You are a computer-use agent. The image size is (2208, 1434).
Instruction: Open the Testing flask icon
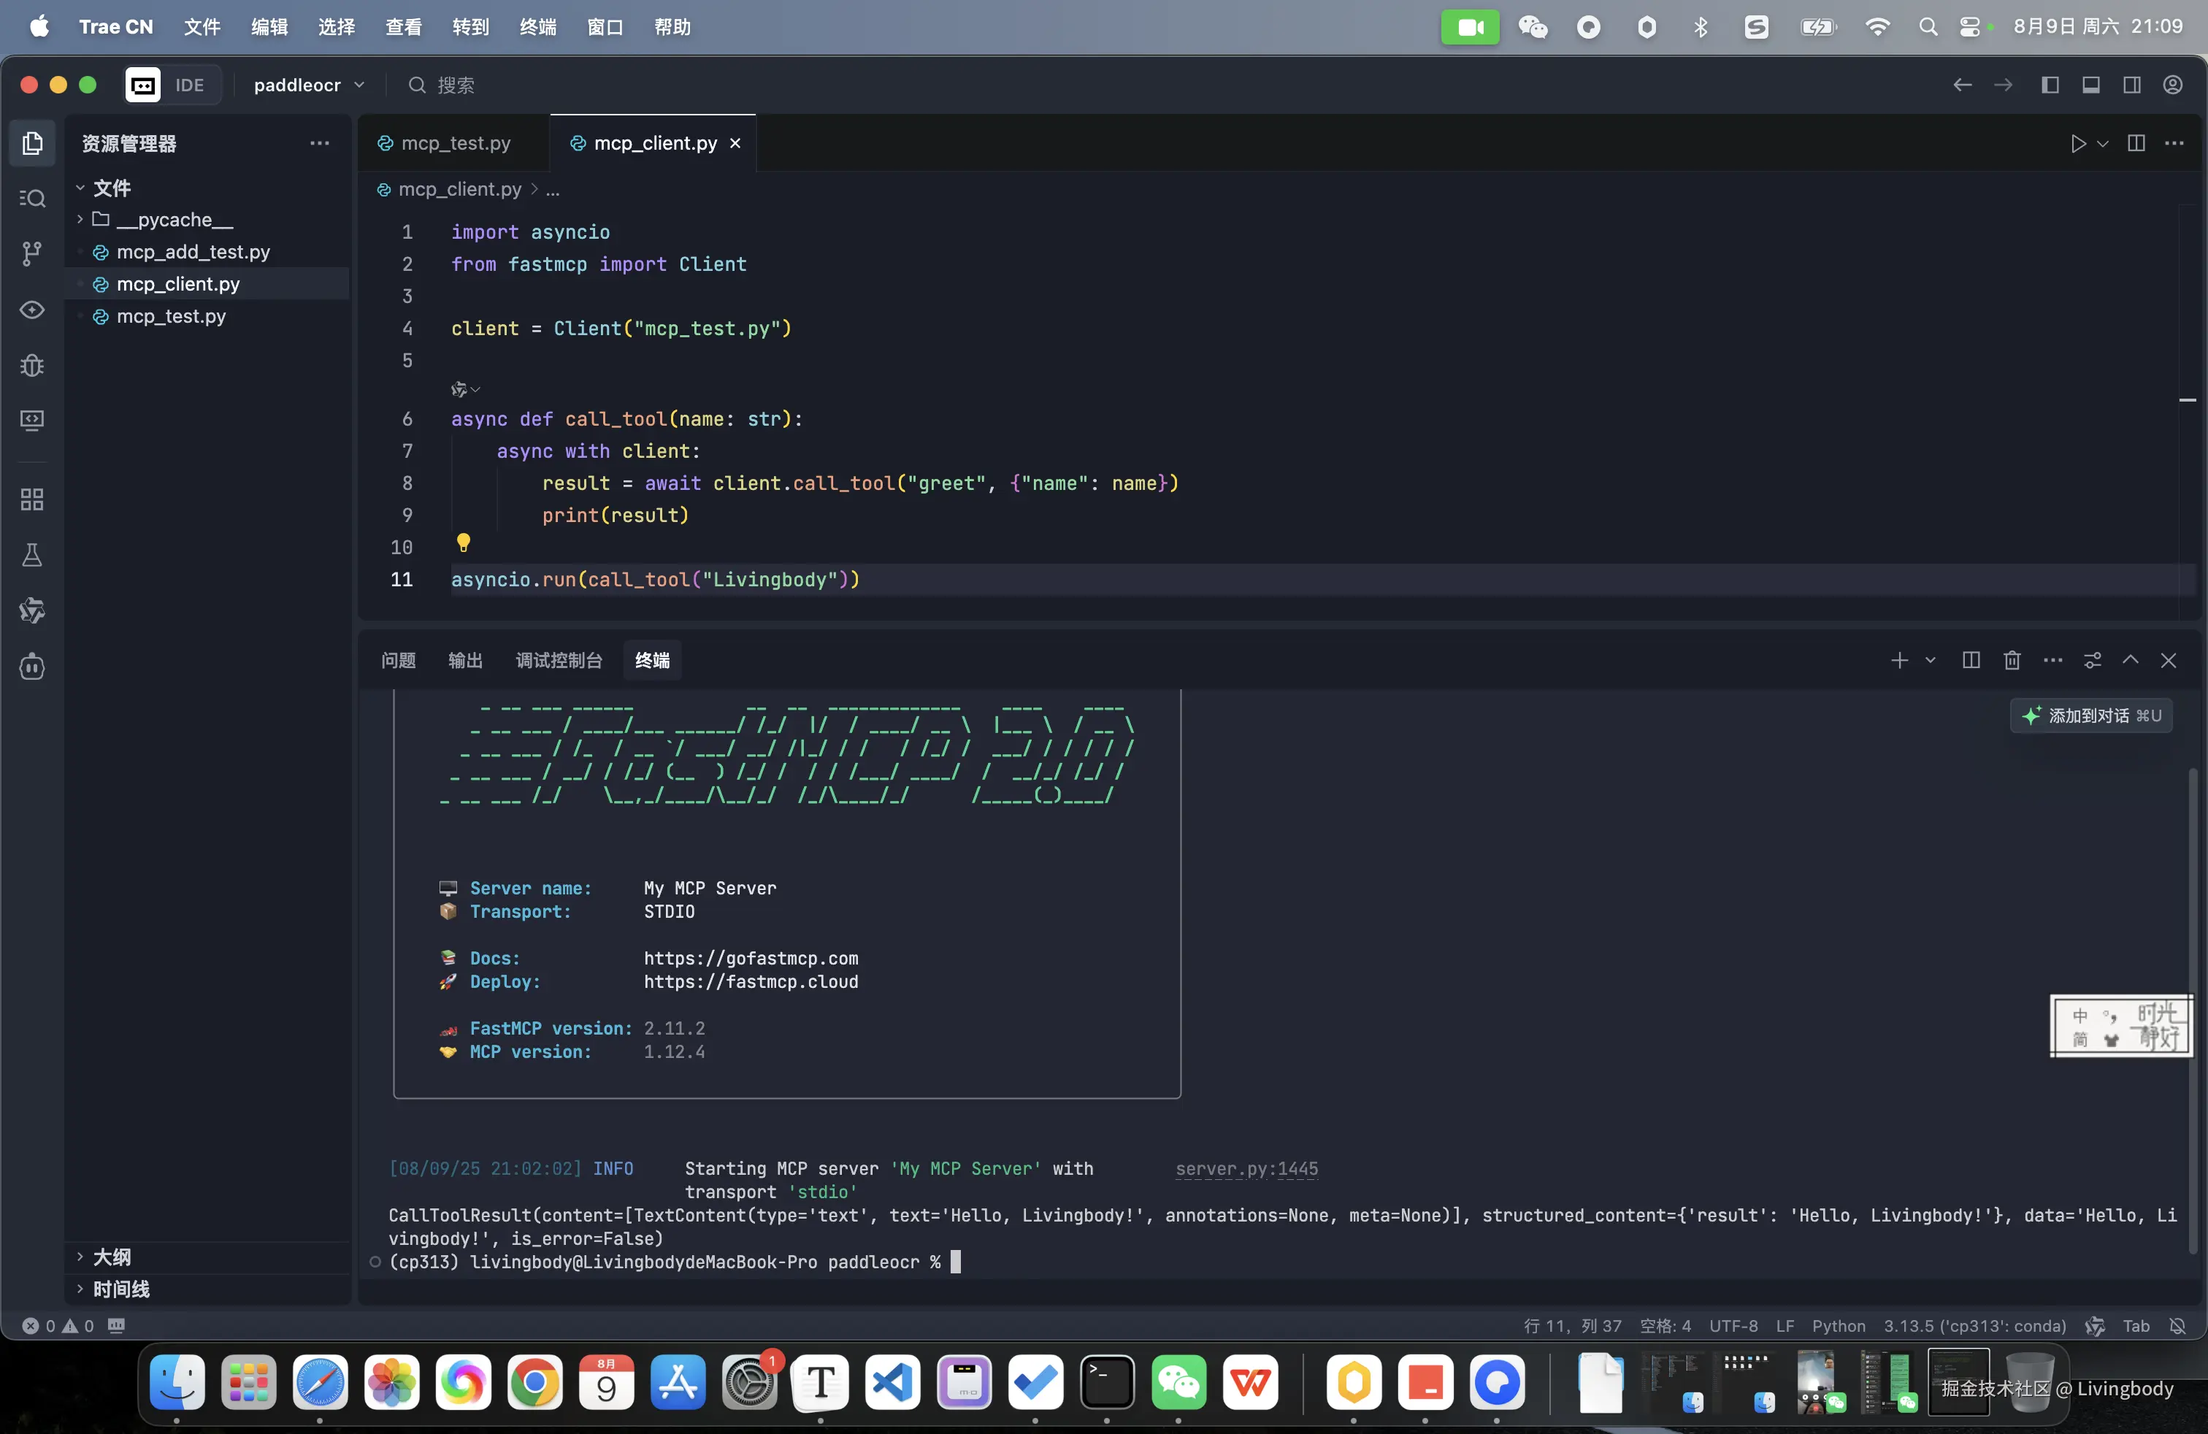[31, 555]
